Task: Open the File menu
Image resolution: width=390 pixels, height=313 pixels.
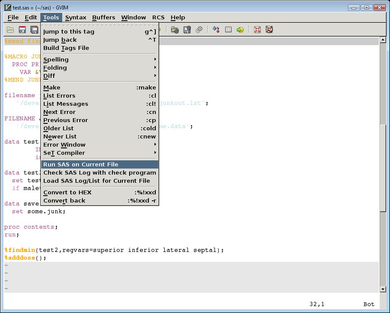Action: pos(13,18)
